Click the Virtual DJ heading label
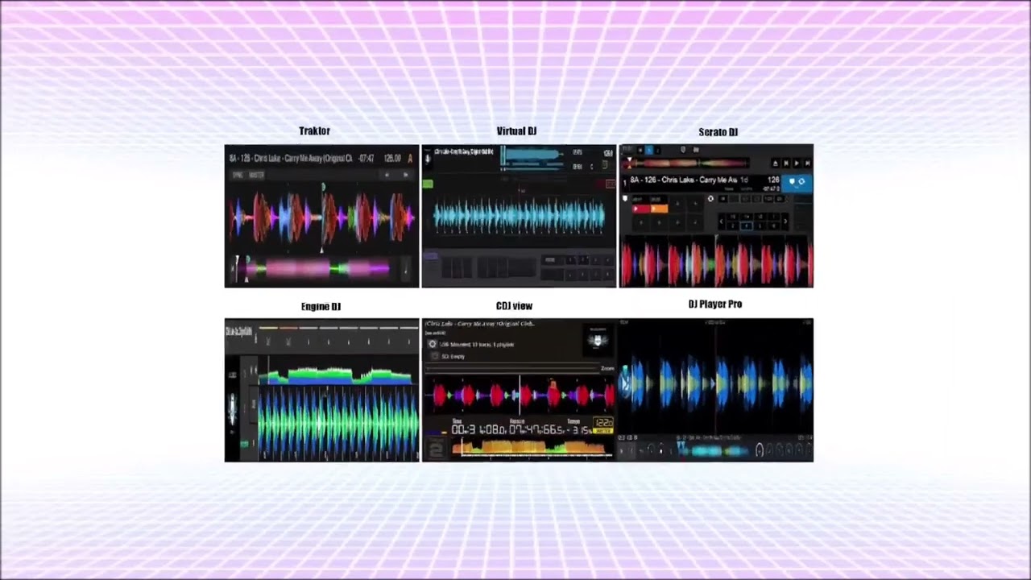 point(516,130)
